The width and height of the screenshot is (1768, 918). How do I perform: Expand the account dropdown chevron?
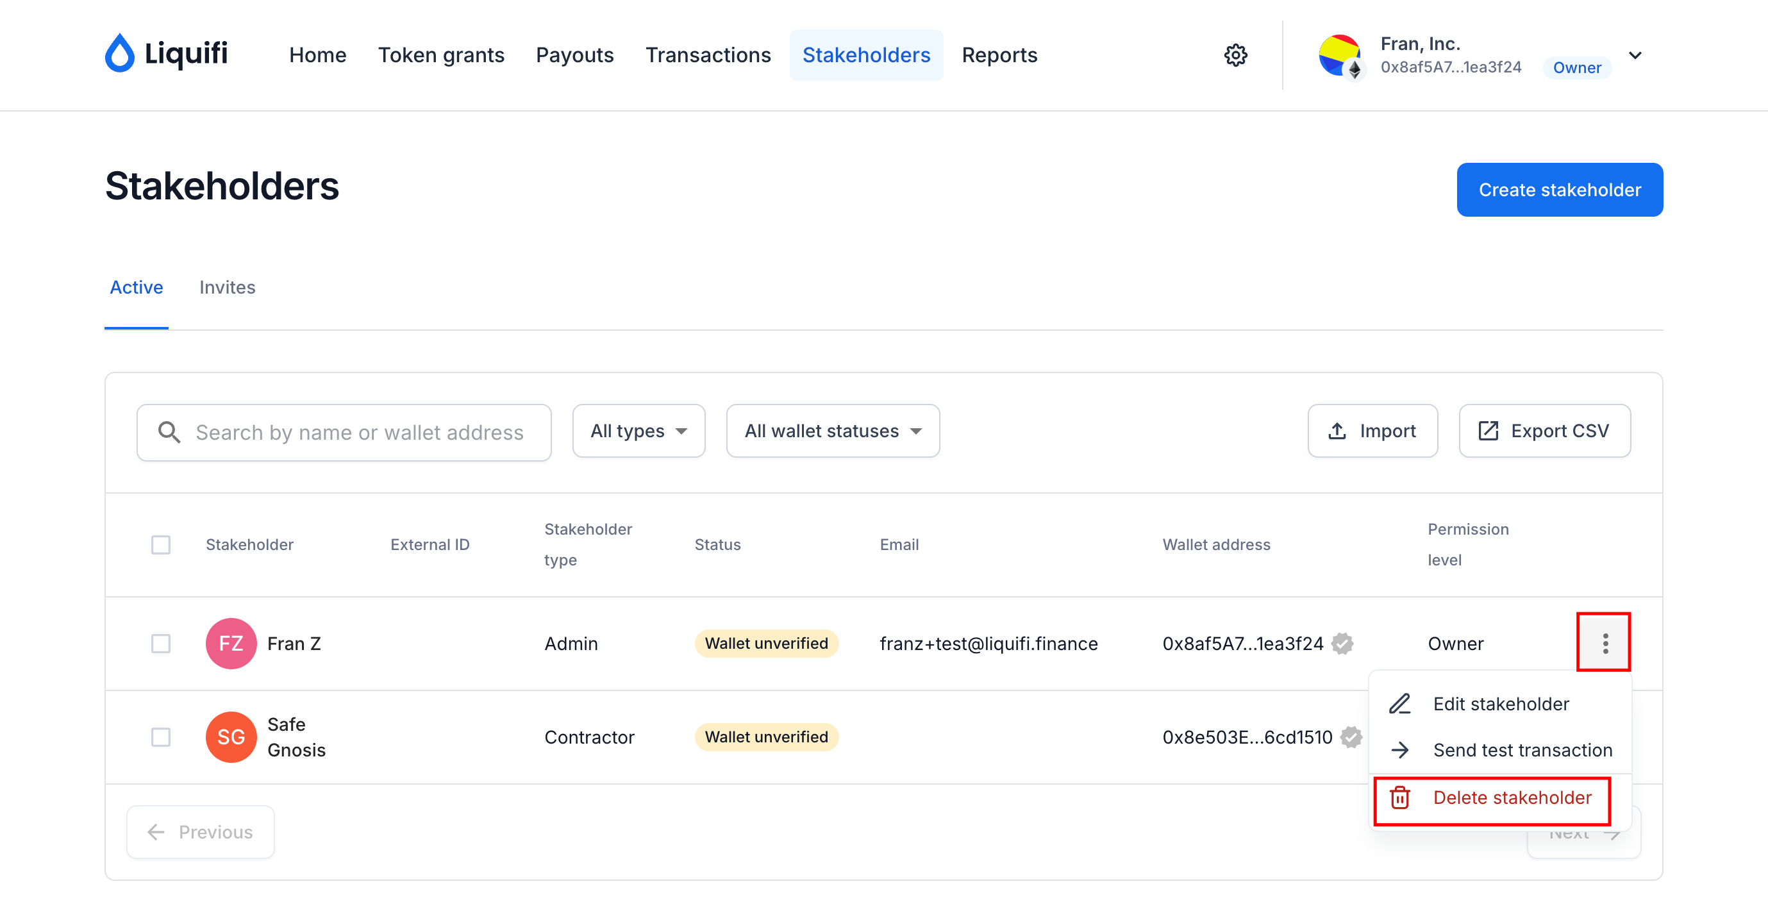[x=1635, y=56]
